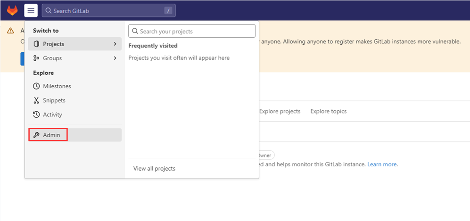Click the Projects cube icon
This screenshot has width=470, height=221.
point(37,44)
